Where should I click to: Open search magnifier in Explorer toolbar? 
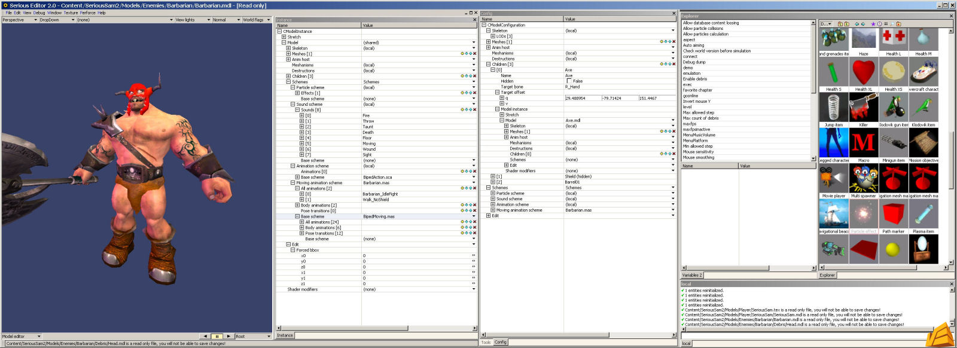(892, 24)
